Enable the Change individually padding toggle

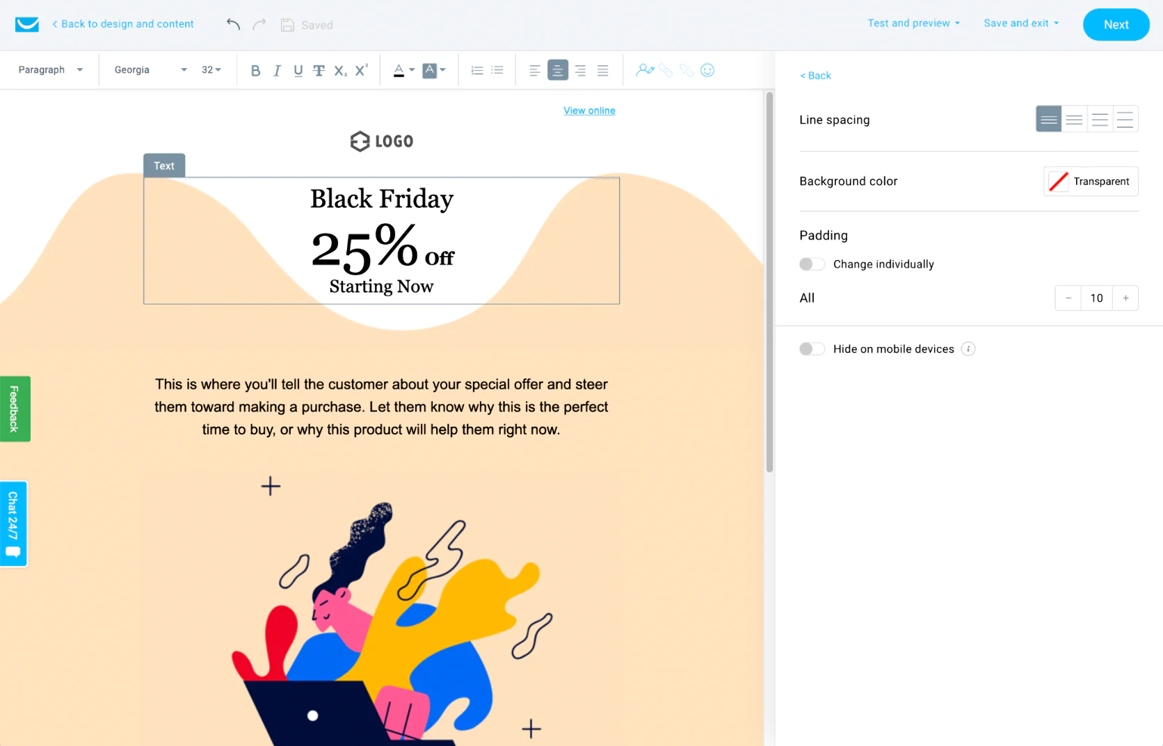click(812, 264)
